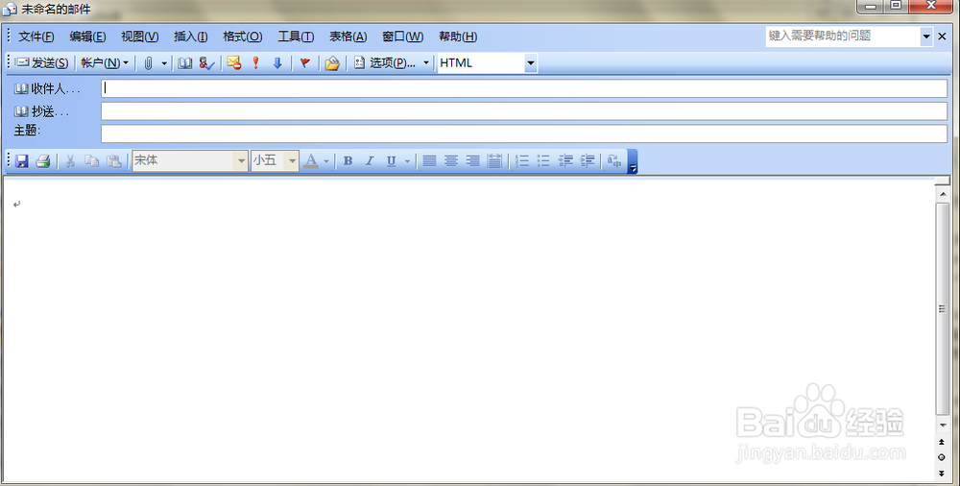Decrease indent of paragraph
This screenshot has height=486, width=960.
pos(565,161)
